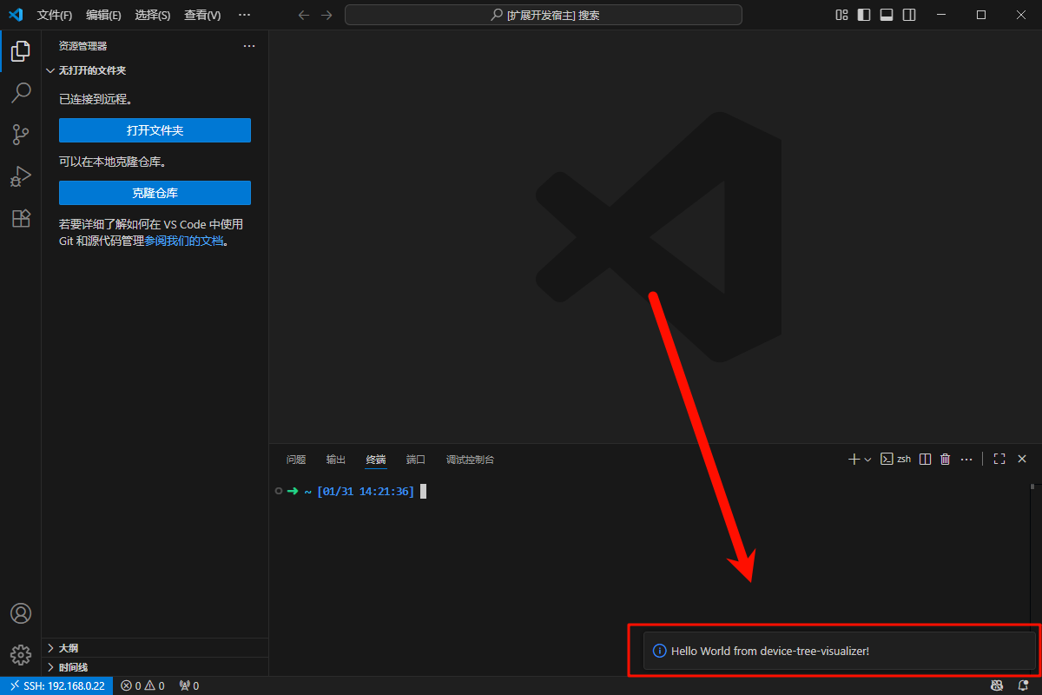
Task: Click the 已连接到远程。 text
Action: (x=96, y=100)
